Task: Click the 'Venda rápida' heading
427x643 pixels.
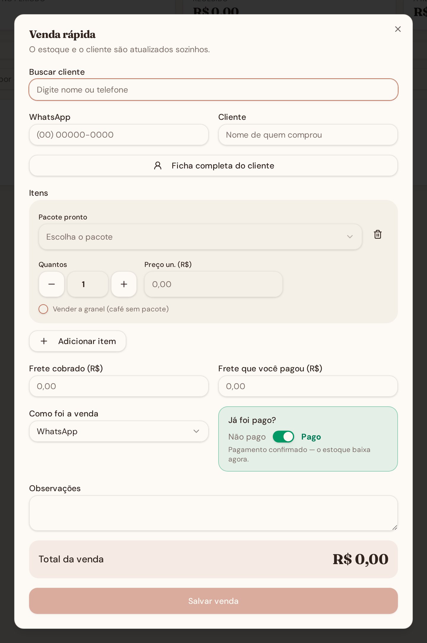Action: (x=62, y=34)
